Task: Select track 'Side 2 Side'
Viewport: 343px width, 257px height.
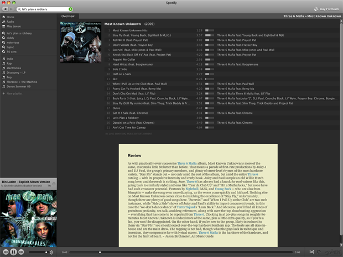Action: coord(119,69)
